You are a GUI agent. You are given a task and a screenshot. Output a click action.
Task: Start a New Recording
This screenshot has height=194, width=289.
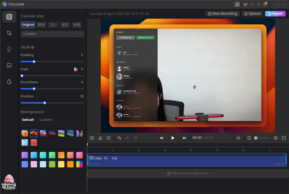click(223, 14)
